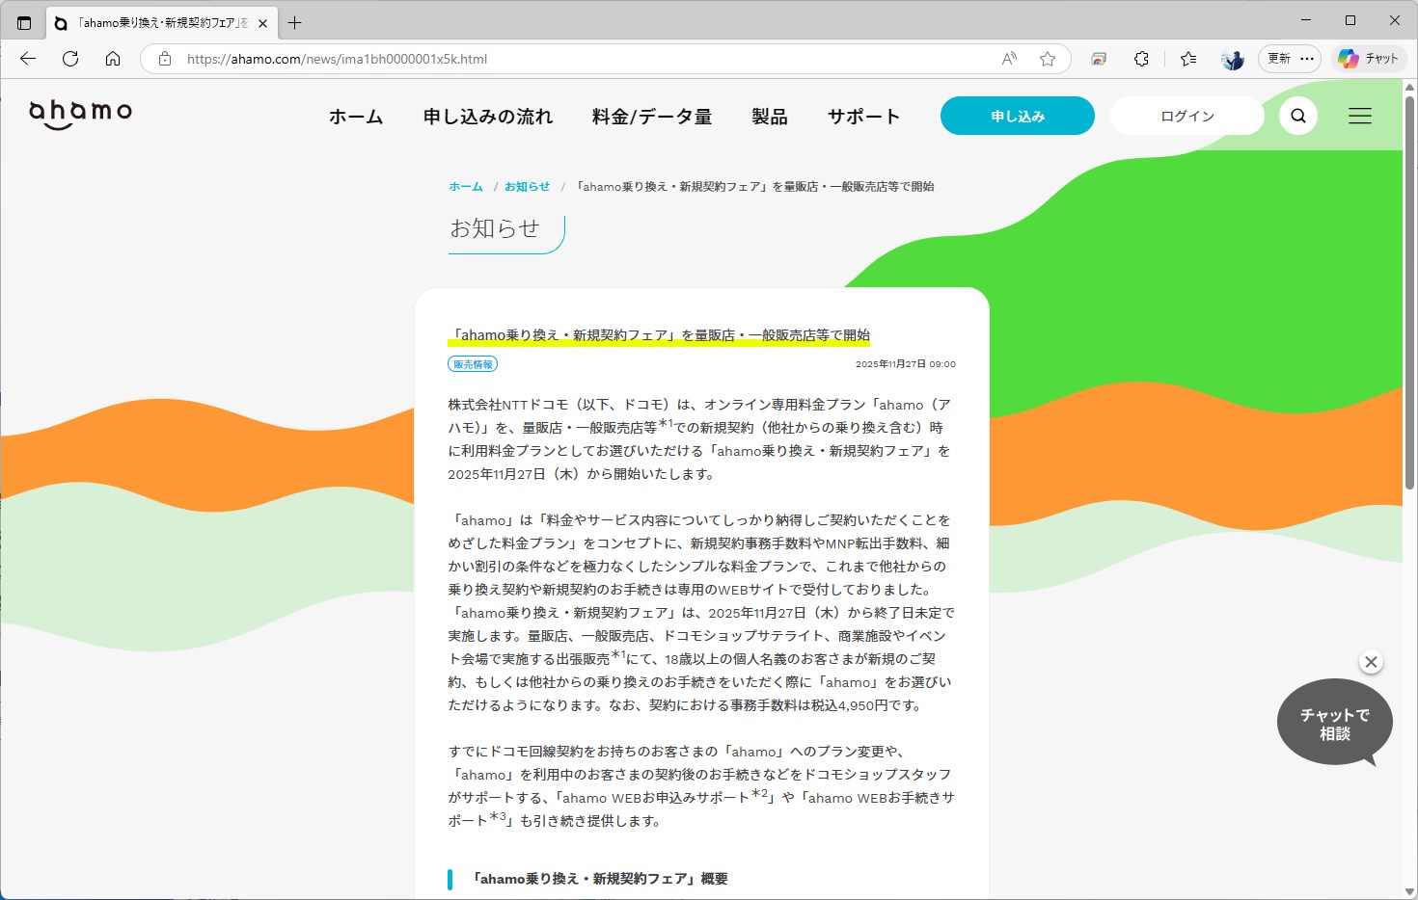Viewport: 1418px width, 900px height.
Task: Open the Favorites list icon
Action: (x=1187, y=59)
